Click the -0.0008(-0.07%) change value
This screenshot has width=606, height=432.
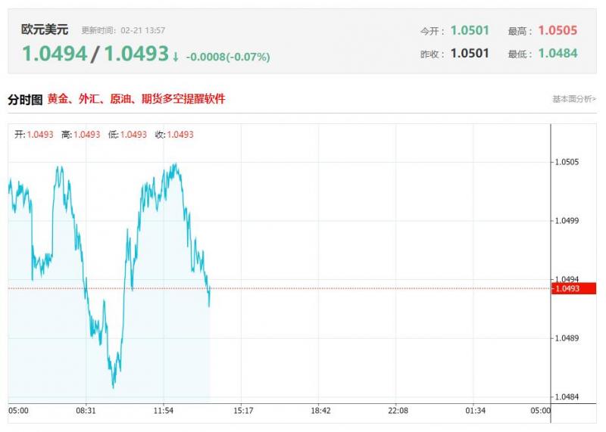pyautogui.click(x=228, y=57)
